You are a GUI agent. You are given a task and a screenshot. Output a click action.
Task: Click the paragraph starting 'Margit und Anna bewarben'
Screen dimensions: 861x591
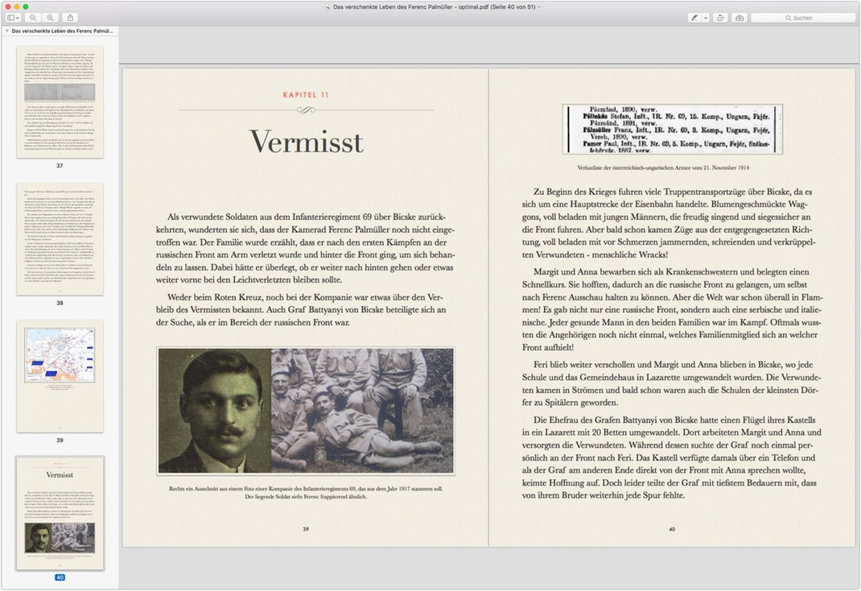[x=672, y=309]
